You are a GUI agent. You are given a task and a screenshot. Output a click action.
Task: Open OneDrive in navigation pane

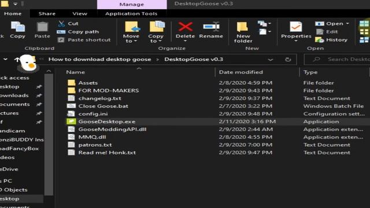9,169
